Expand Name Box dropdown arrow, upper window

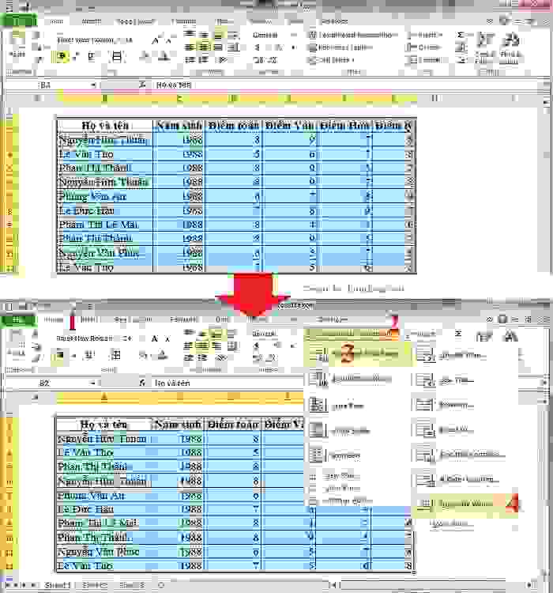93,85
